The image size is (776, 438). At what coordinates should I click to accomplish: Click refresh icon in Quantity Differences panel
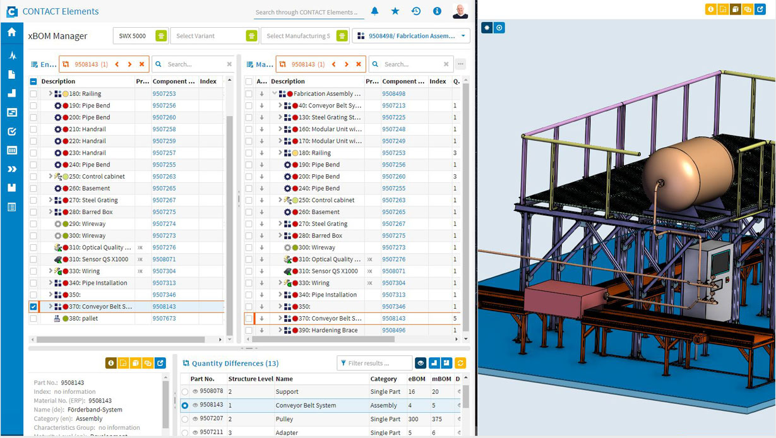(460, 363)
